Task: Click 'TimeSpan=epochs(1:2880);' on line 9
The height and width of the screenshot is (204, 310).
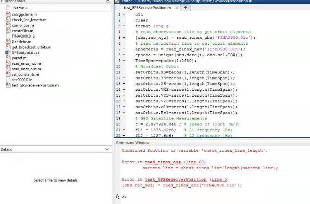Action: [166, 61]
